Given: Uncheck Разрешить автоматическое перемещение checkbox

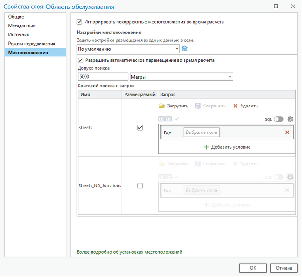Looking at the screenshot, I should point(81,60).
